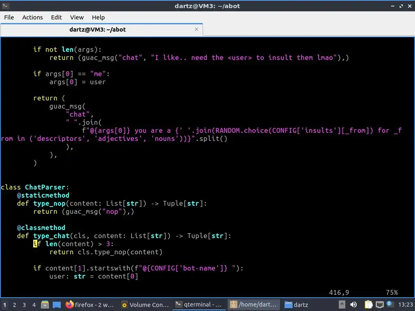Screen dimensions: 415x311
Task: Switch to the Volume Control taskbar window
Action: pyautogui.click(x=145, y=305)
